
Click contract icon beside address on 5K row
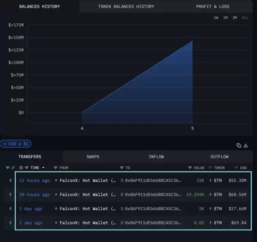point(122,209)
